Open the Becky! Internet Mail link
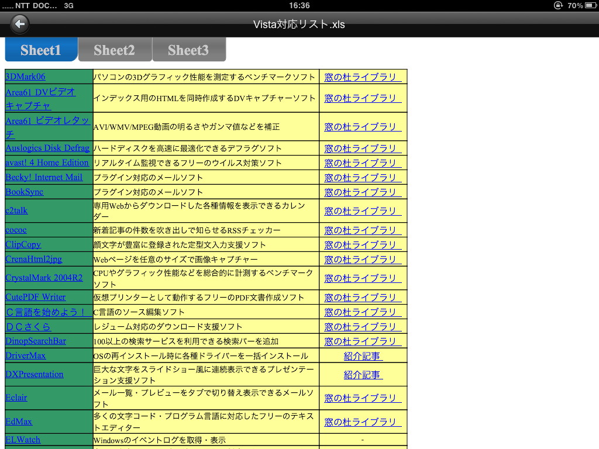 pyautogui.click(x=44, y=177)
